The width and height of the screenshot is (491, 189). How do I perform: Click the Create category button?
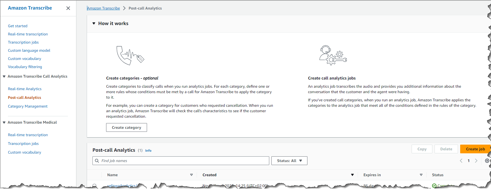[x=127, y=127]
